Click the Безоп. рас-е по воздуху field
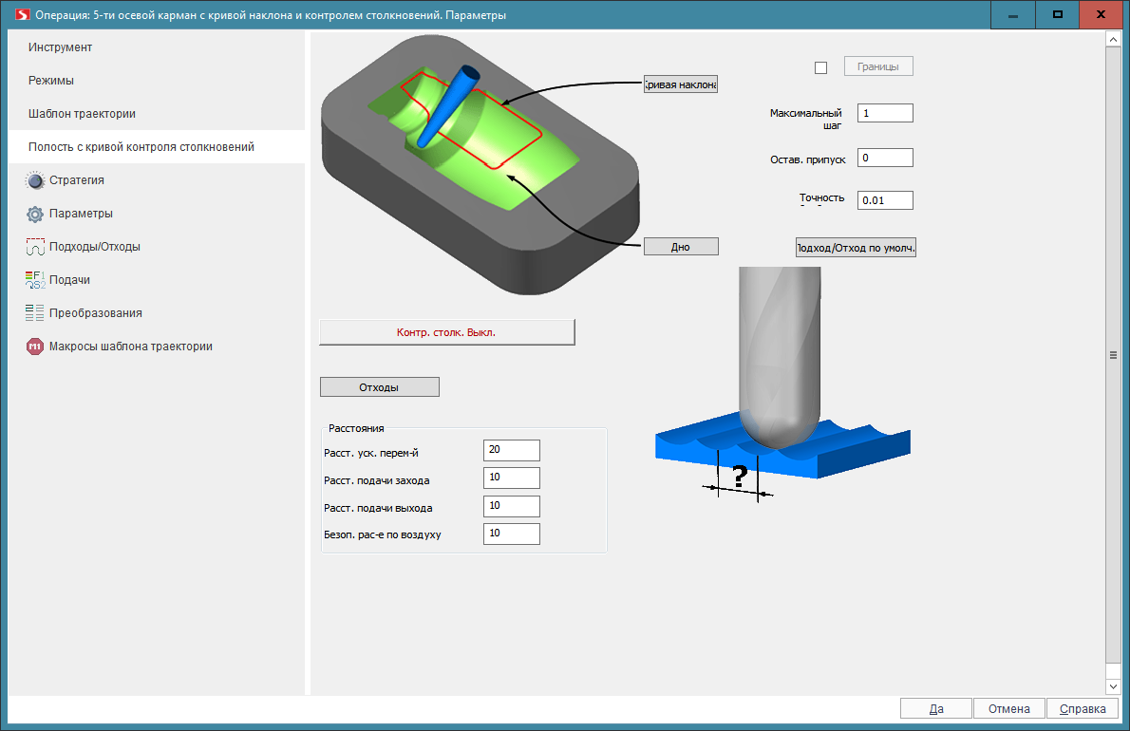The image size is (1130, 731). pos(512,534)
